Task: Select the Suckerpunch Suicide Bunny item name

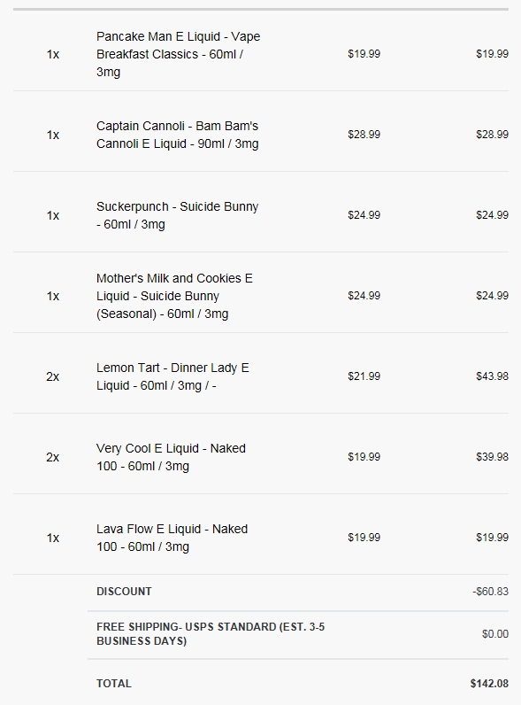Action: pos(178,215)
